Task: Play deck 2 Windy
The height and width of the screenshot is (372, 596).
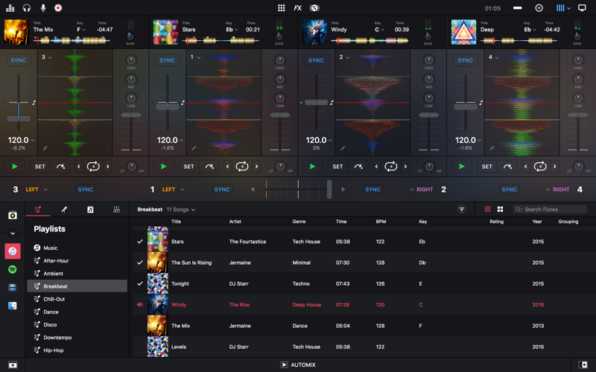Action: click(312, 166)
